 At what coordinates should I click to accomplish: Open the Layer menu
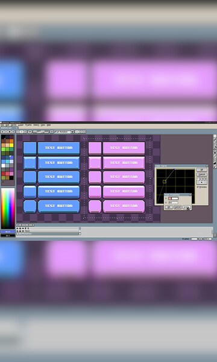coord(20,125)
